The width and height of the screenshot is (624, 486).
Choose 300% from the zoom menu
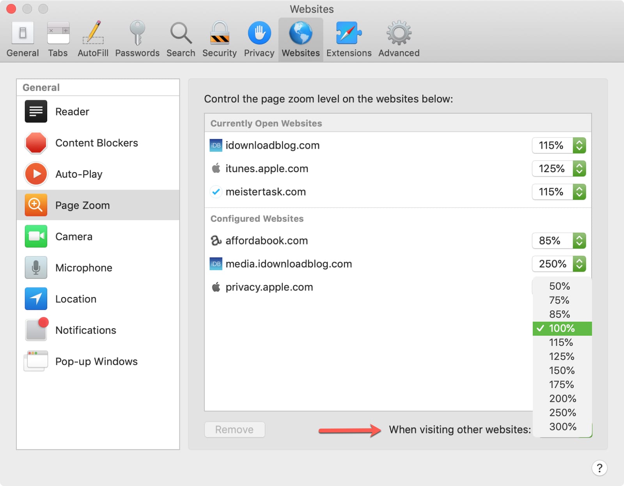pos(562,427)
